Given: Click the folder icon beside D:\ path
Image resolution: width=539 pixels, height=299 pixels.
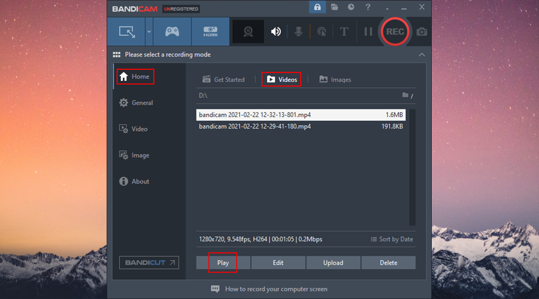Looking at the screenshot, I should point(405,95).
